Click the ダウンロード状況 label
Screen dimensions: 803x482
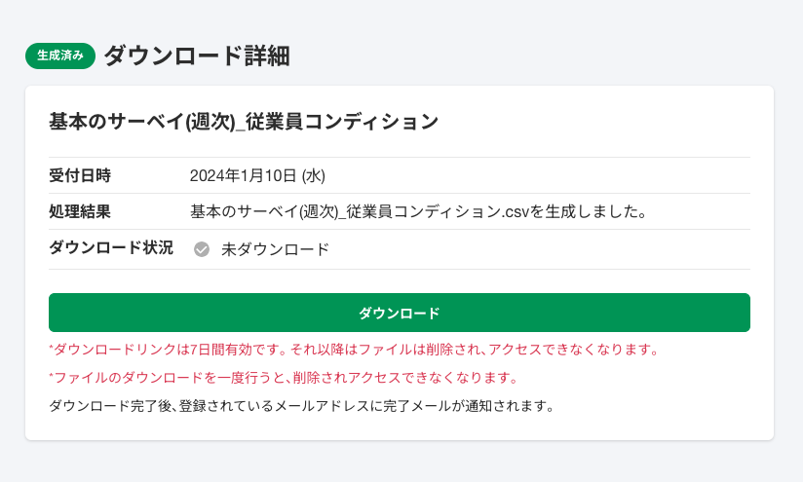tap(111, 247)
